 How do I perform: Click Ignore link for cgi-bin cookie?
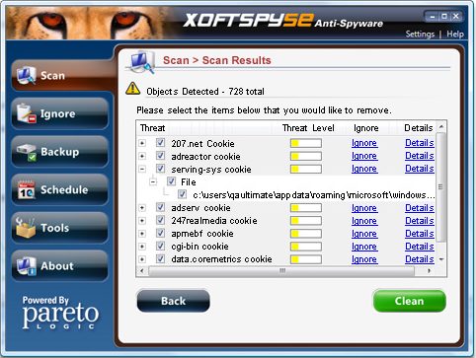pos(364,247)
